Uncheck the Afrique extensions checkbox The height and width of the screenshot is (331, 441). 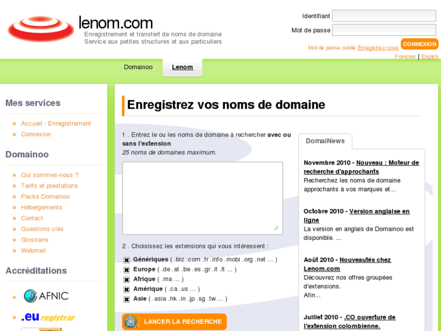point(127,279)
